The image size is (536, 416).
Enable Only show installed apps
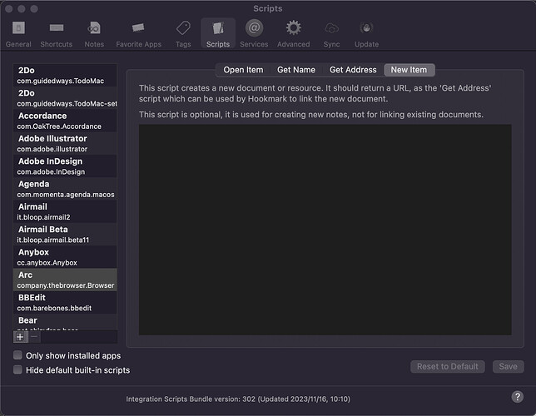click(x=17, y=355)
